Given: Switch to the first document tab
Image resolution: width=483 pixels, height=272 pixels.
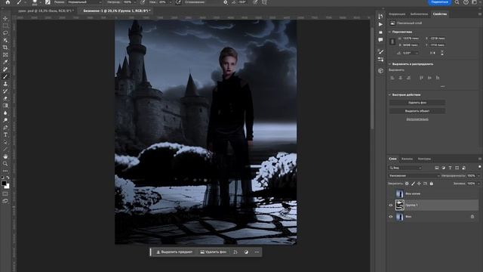Looking at the screenshot, I should 45,11.
